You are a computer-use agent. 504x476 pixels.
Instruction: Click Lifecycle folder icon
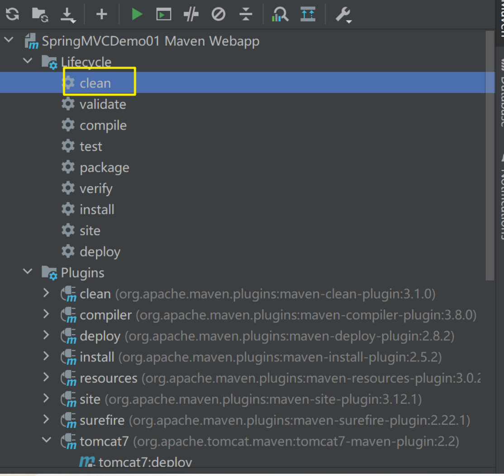(49, 62)
